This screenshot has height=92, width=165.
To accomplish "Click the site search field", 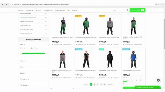I will pyautogui.click(x=119, y=10).
